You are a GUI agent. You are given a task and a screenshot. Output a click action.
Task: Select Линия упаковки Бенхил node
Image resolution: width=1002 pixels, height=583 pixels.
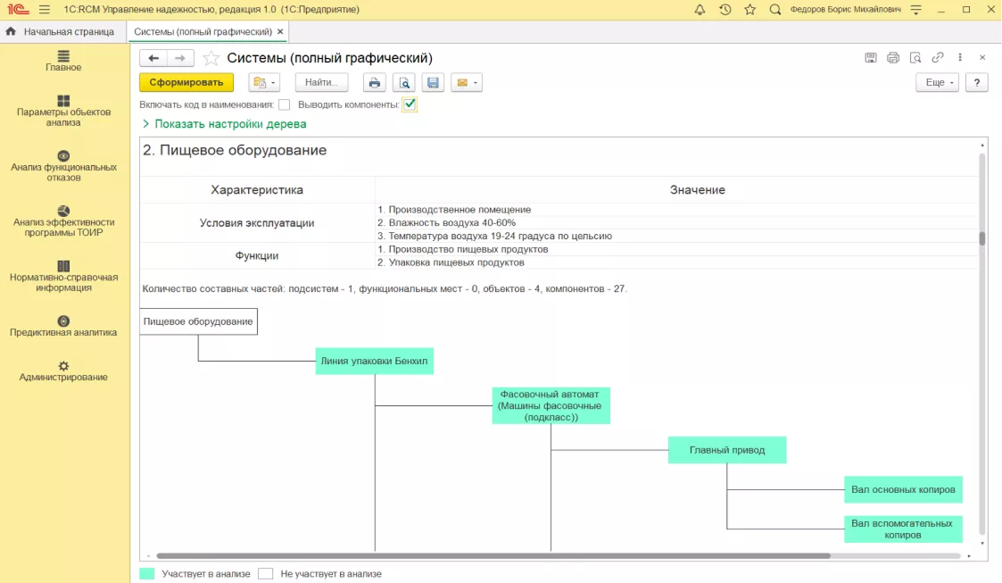click(x=375, y=362)
